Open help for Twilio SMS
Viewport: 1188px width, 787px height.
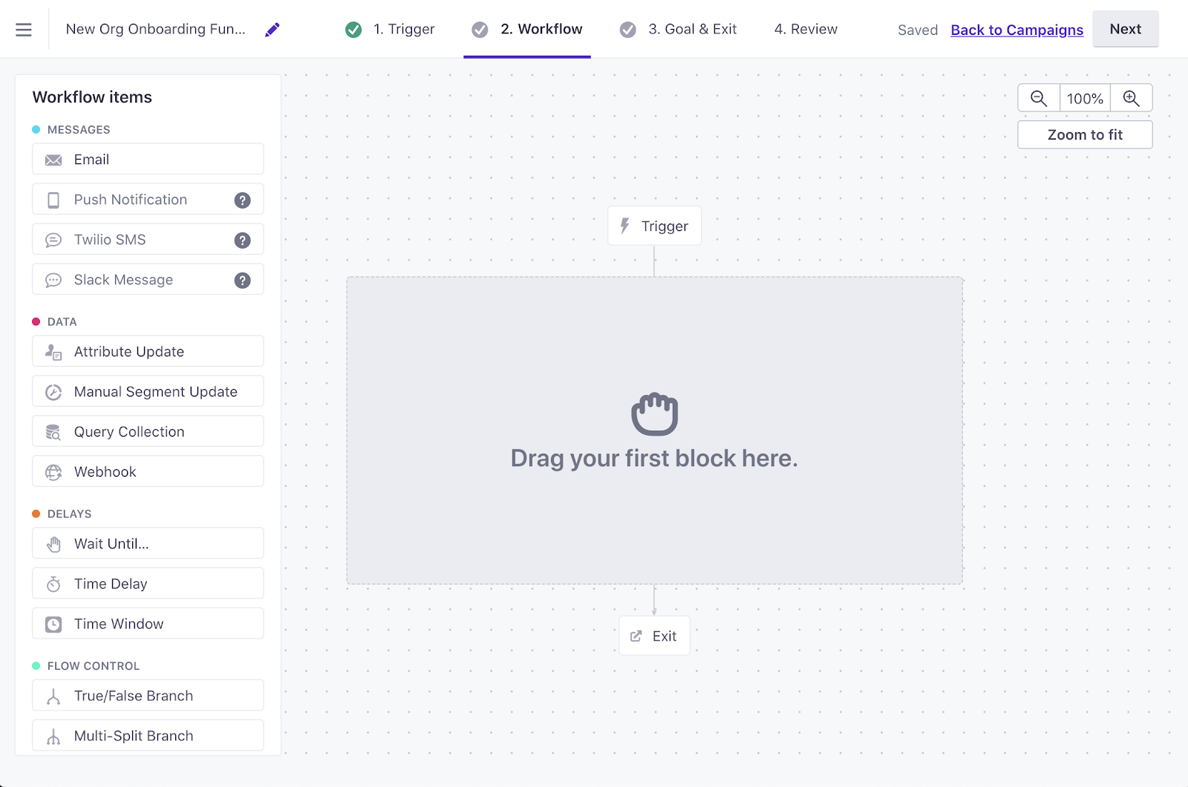coord(242,241)
